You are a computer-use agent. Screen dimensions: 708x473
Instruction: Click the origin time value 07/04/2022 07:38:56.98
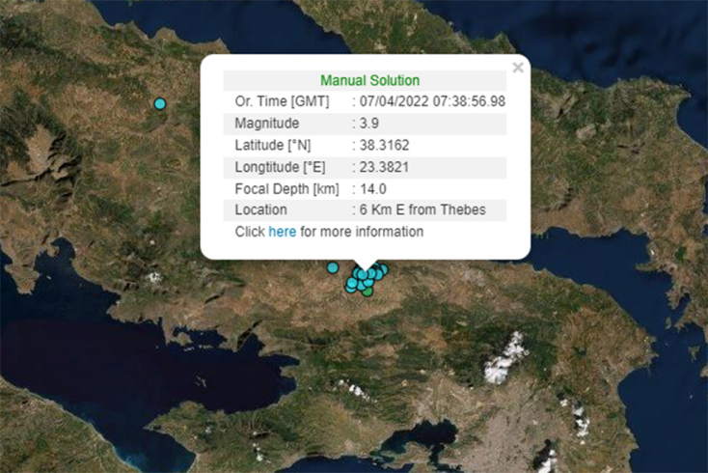click(432, 101)
